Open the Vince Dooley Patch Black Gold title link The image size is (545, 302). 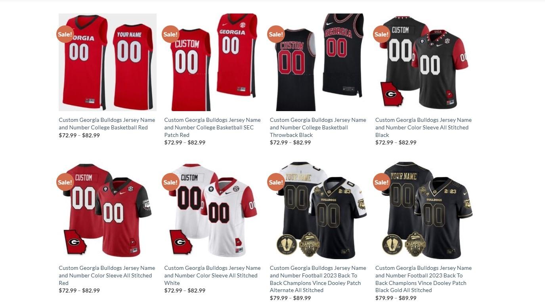(423, 279)
